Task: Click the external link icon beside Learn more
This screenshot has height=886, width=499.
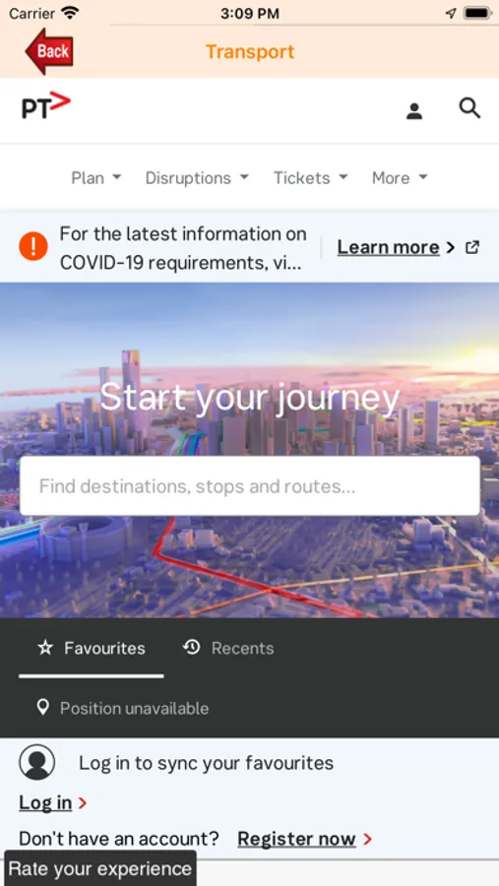Action: click(x=471, y=247)
